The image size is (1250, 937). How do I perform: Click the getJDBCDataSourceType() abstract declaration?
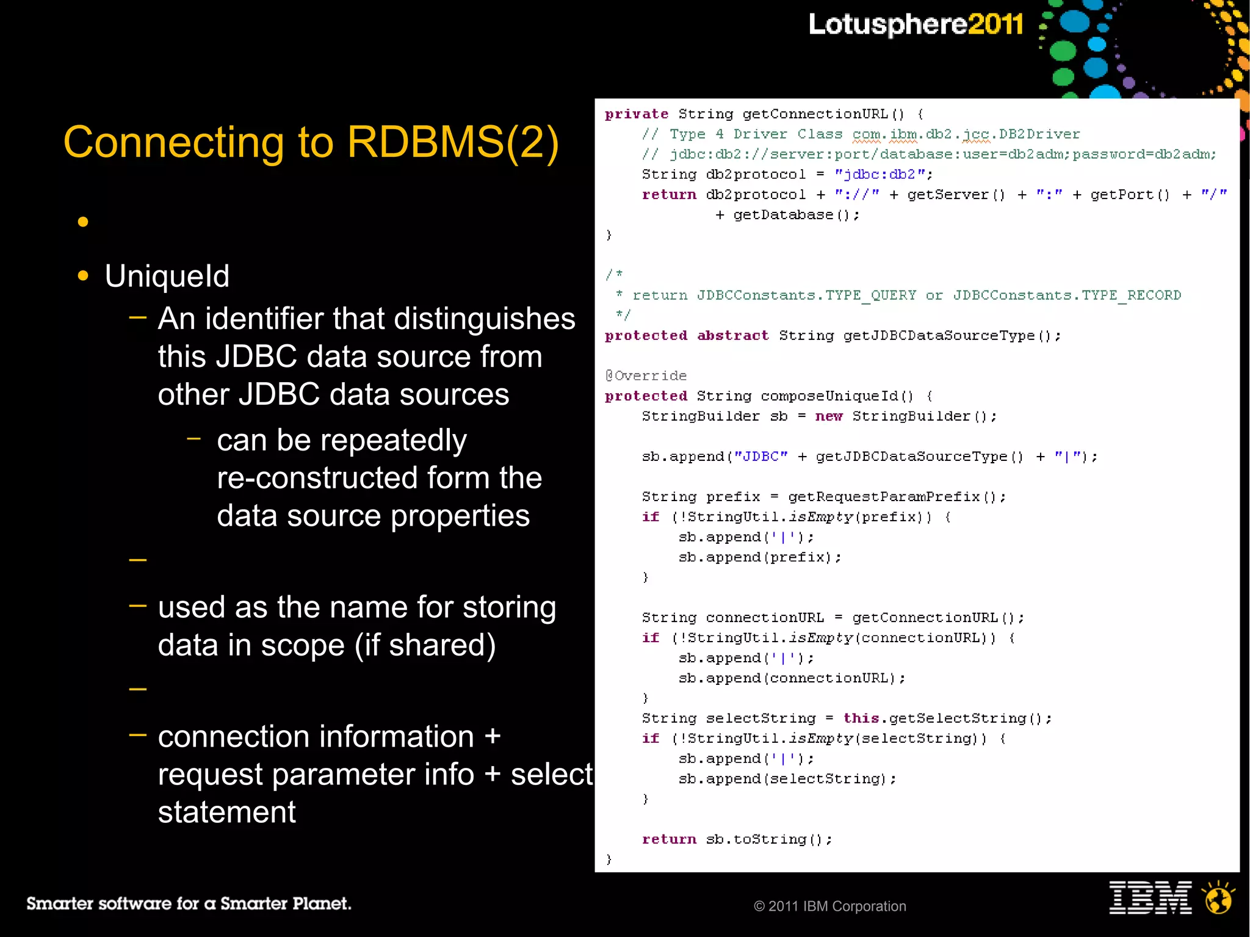[x=833, y=336]
